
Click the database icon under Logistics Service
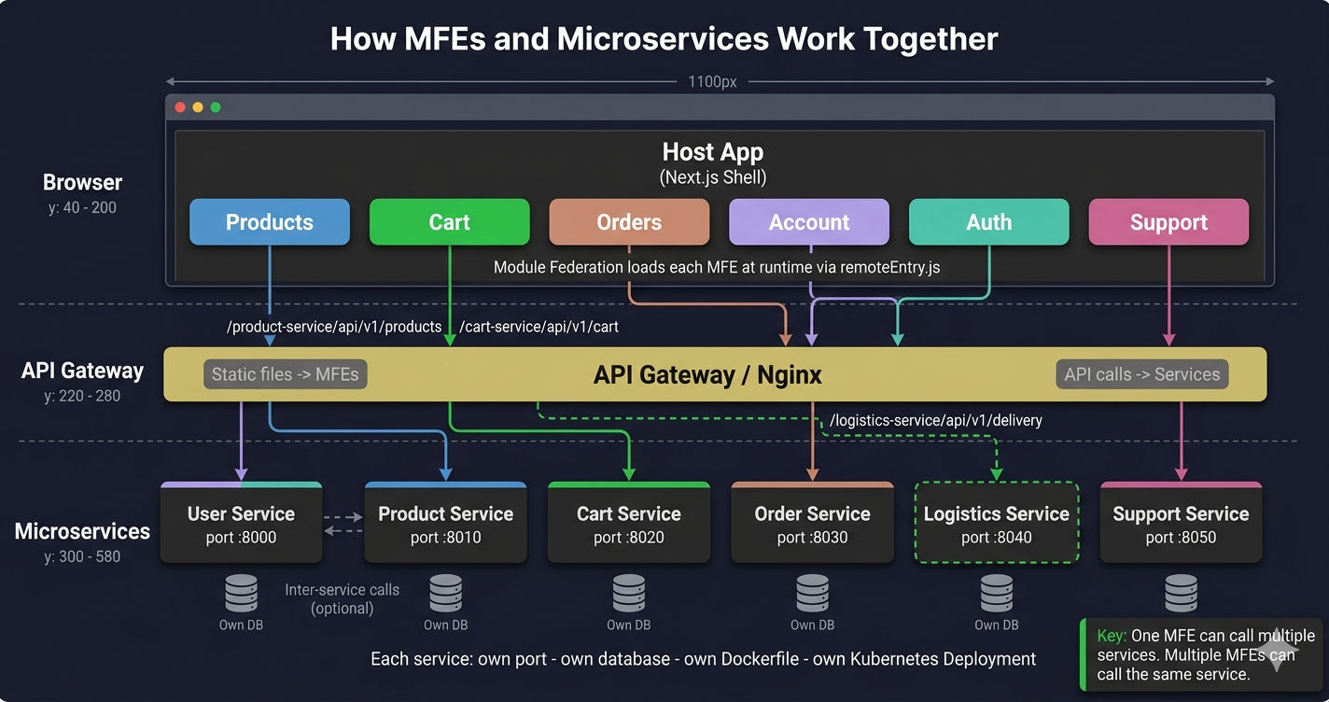click(996, 593)
